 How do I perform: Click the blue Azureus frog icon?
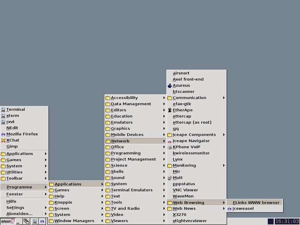[x=169, y=86]
